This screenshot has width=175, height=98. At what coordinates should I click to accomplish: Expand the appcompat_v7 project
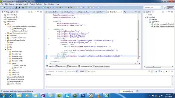point(3,15)
